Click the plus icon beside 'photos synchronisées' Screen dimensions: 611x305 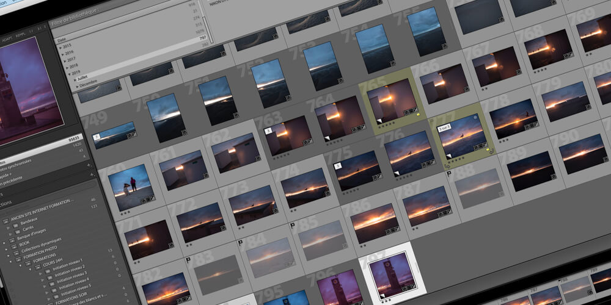pyautogui.click(x=89, y=165)
